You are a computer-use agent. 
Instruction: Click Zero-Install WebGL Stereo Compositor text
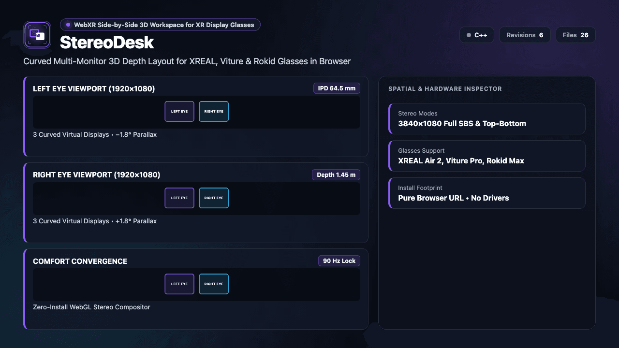pyautogui.click(x=91, y=307)
